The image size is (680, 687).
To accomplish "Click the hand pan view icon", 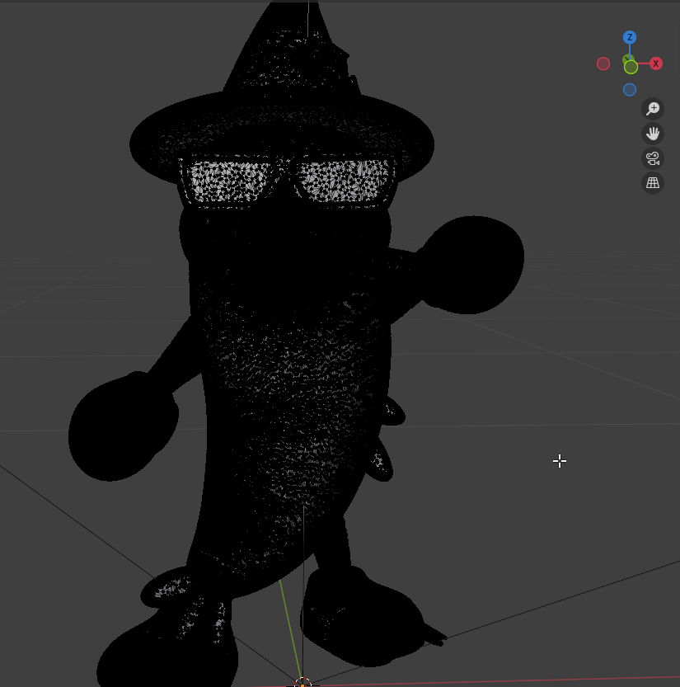I will tap(653, 134).
